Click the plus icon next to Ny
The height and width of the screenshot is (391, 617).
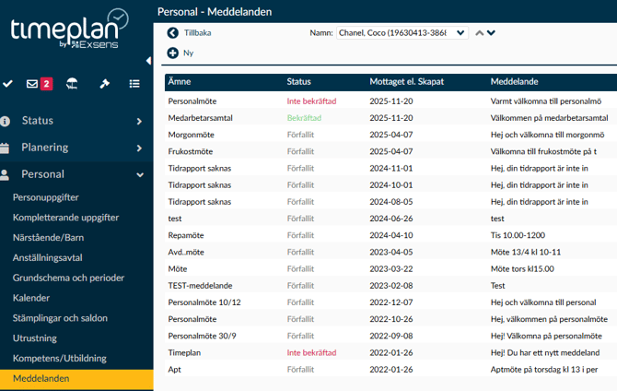(x=172, y=53)
